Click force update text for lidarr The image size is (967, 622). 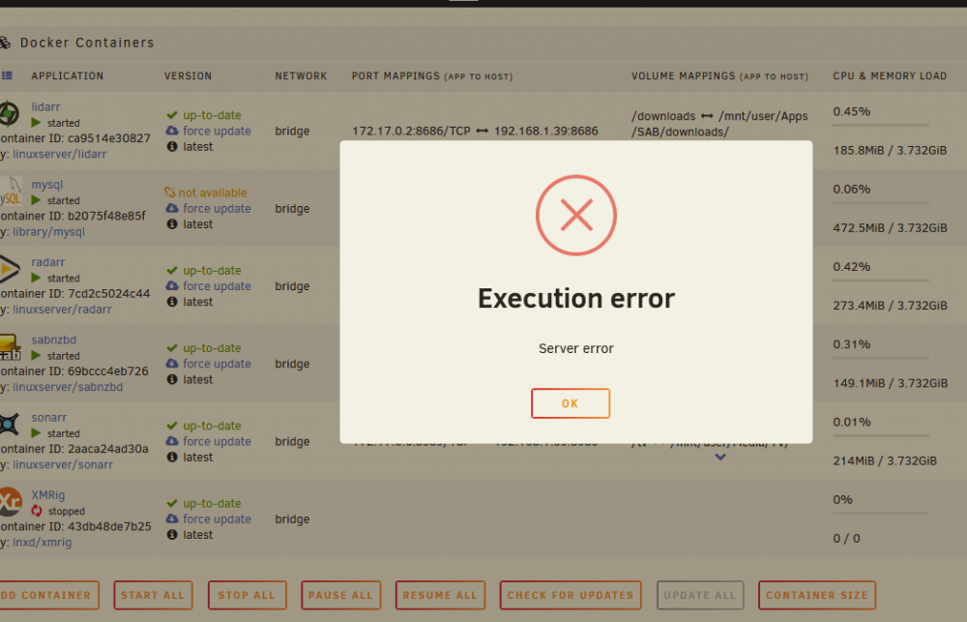pyautogui.click(x=217, y=131)
